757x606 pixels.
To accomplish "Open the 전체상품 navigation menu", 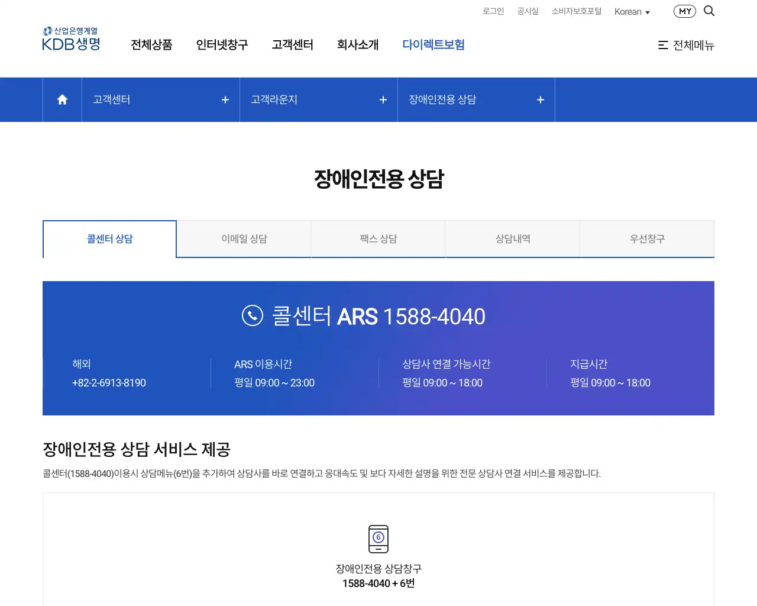I will coord(151,45).
